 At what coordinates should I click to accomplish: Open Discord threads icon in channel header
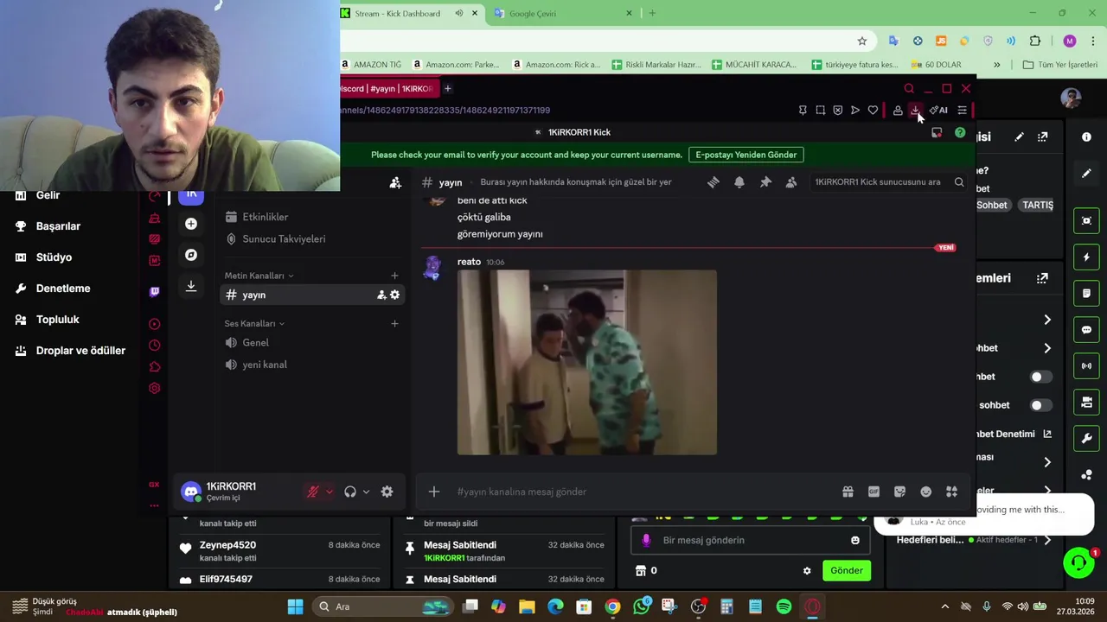tap(713, 182)
